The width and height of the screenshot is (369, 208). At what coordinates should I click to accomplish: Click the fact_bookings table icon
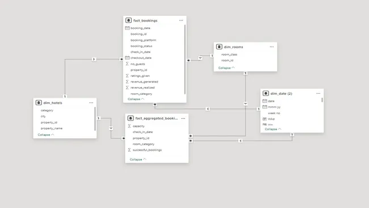point(128,20)
